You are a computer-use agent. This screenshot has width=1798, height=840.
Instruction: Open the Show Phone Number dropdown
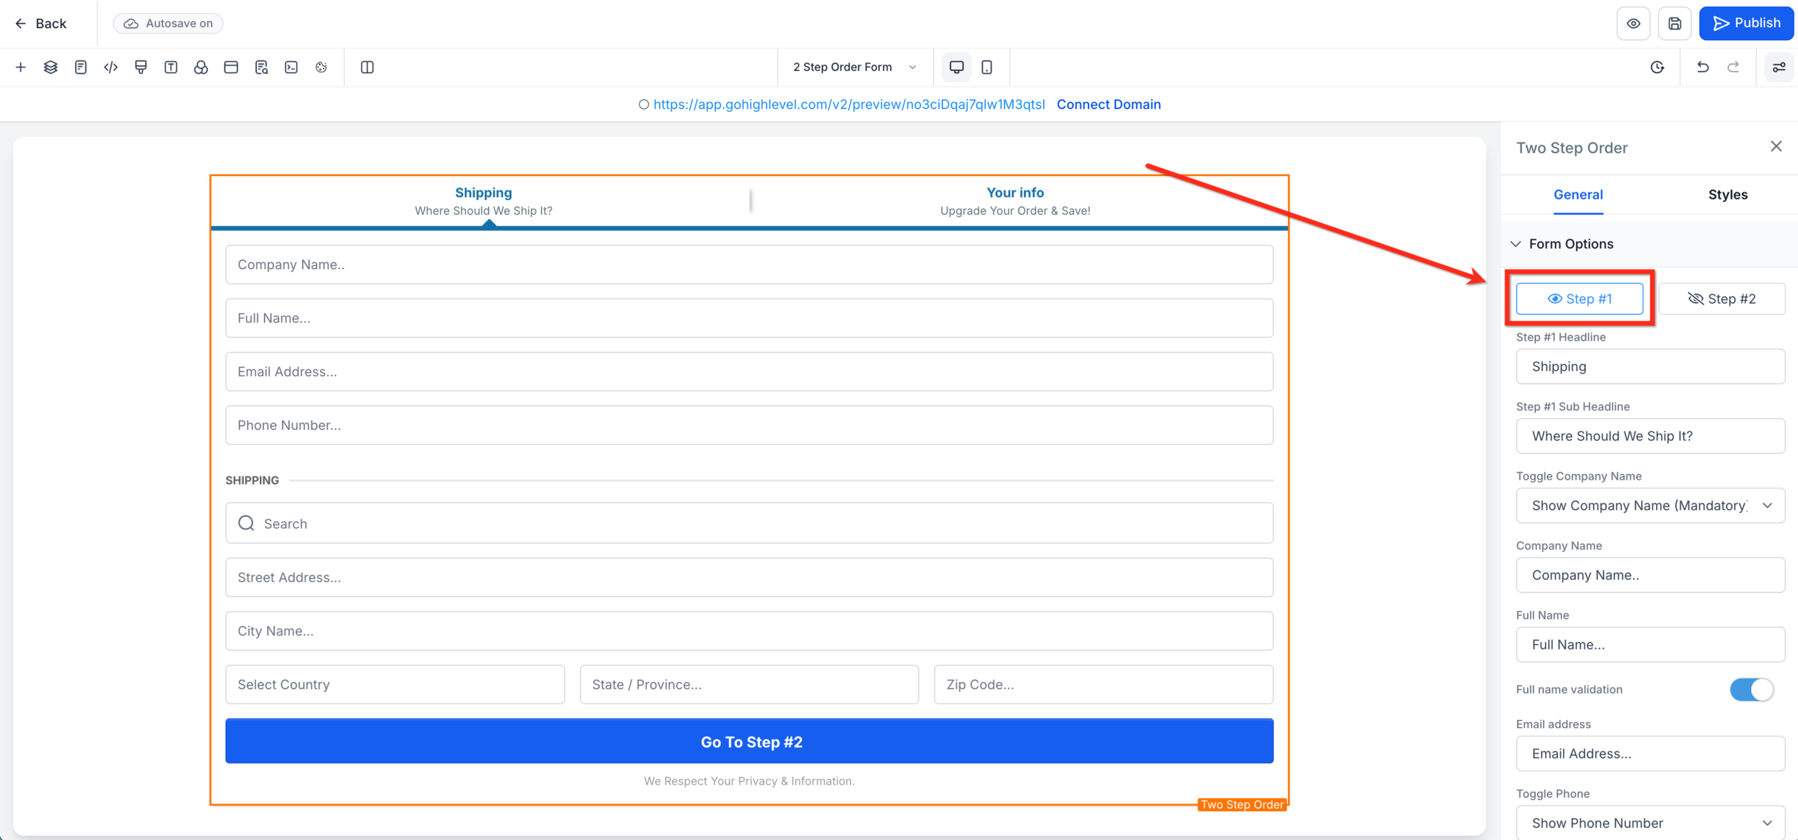pos(1650,822)
